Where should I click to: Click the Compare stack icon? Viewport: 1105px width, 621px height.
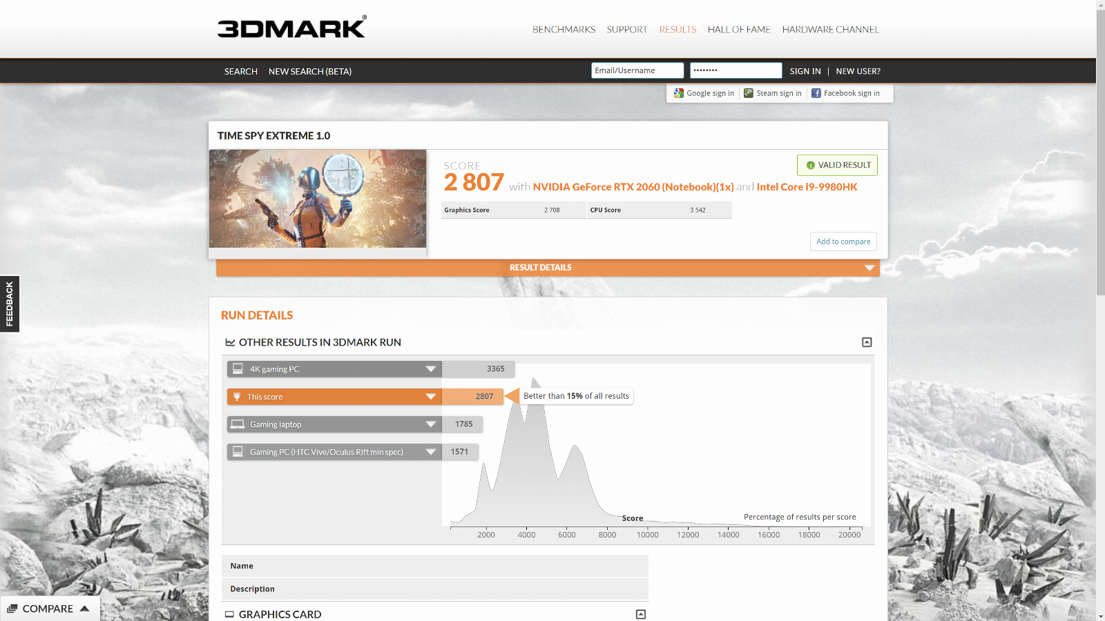tap(12, 609)
